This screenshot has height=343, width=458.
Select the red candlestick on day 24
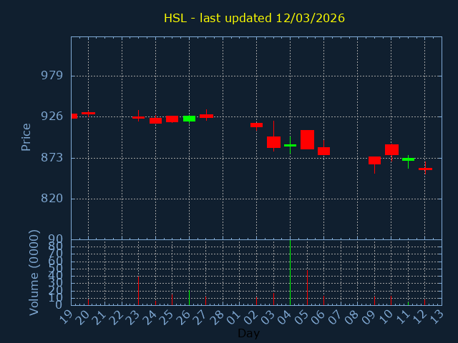click(155, 121)
